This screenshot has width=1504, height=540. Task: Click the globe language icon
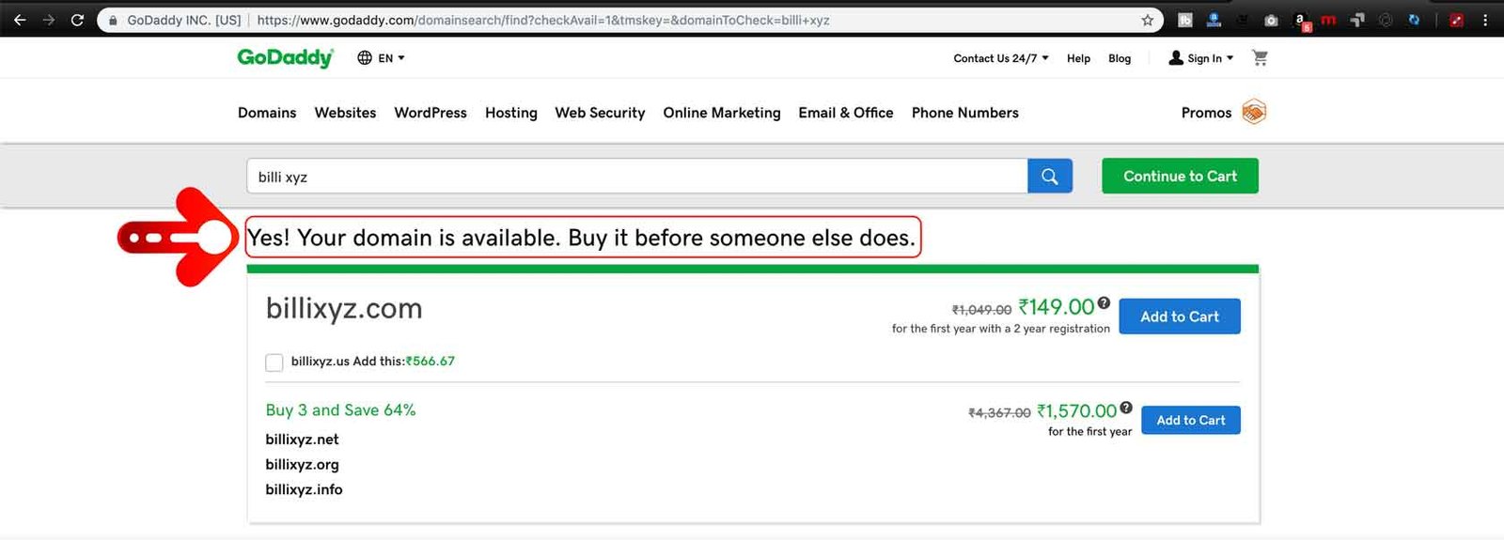click(365, 57)
